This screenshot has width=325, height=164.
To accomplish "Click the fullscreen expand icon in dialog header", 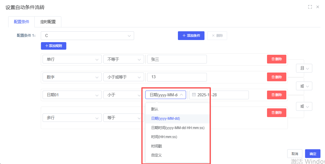I will point(310,7).
